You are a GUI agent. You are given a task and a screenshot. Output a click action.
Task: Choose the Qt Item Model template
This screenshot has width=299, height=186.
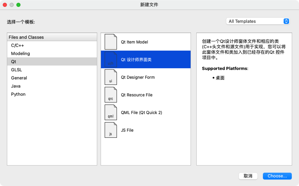(x=146, y=42)
